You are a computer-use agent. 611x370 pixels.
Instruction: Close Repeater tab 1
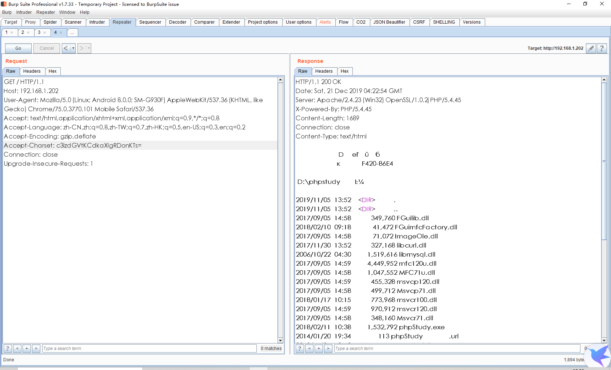[x=12, y=33]
